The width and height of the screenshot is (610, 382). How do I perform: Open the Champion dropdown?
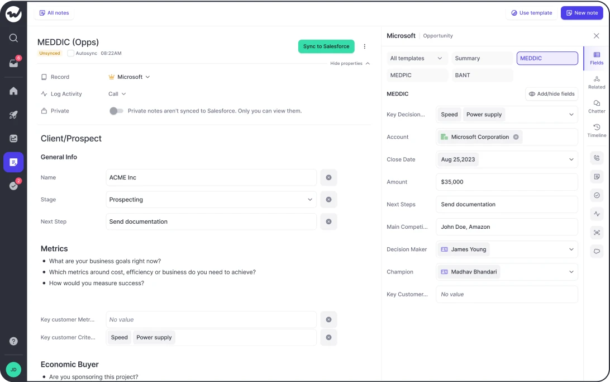coord(571,272)
